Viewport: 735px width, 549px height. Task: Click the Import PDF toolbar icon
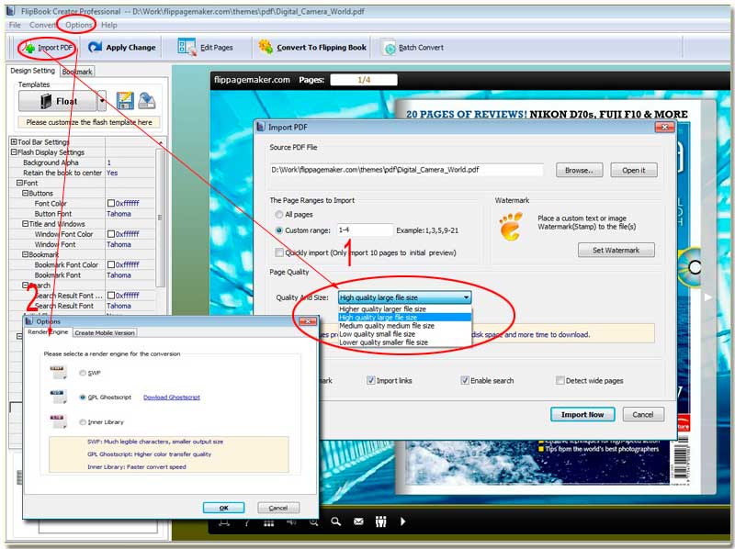click(28, 47)
